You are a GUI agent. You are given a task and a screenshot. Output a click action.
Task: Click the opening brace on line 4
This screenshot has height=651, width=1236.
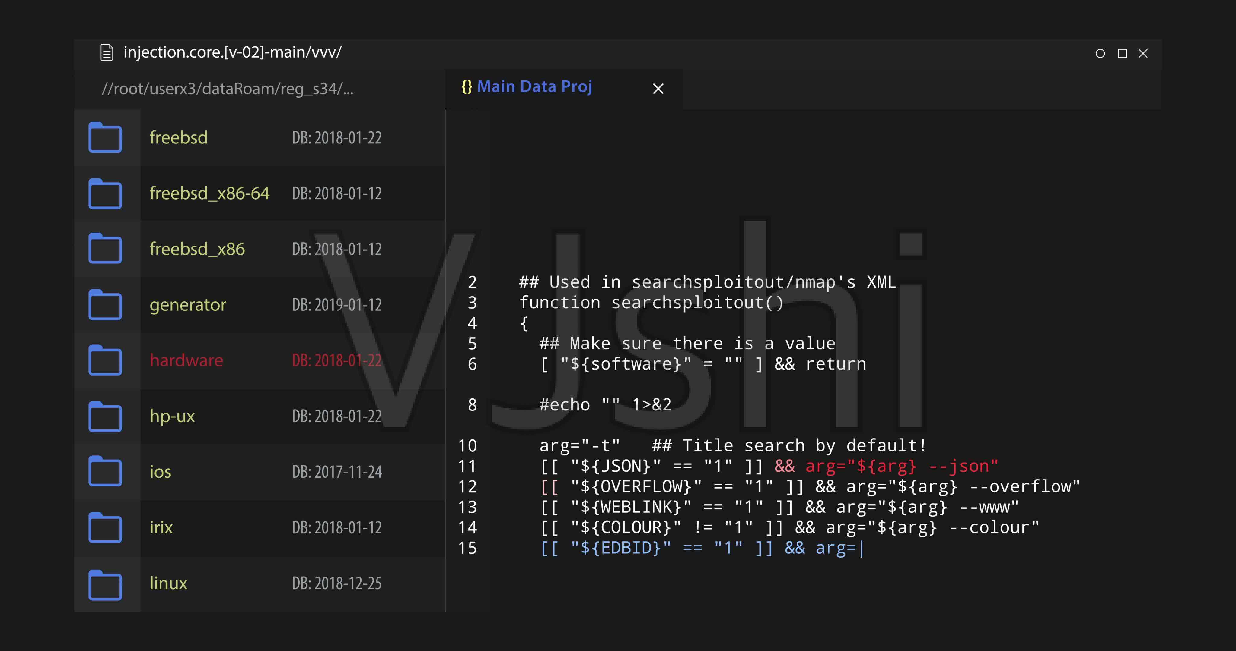click(x=524, y=324)
